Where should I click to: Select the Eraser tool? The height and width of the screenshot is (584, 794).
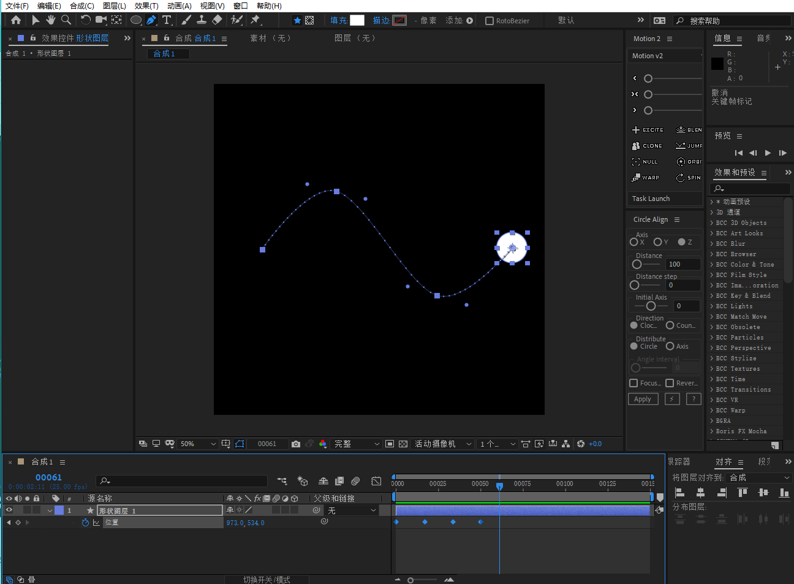pyautogui.click(x=217, y=20)
